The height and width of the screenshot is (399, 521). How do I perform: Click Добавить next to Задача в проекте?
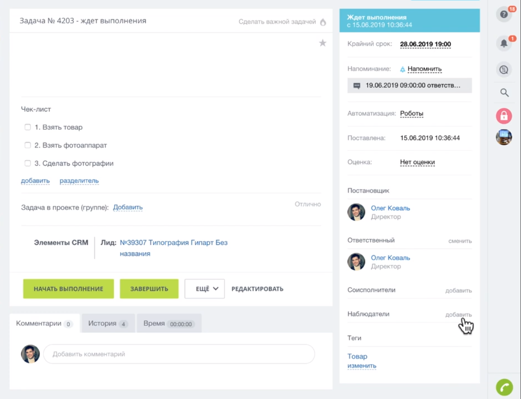point(128,207)
